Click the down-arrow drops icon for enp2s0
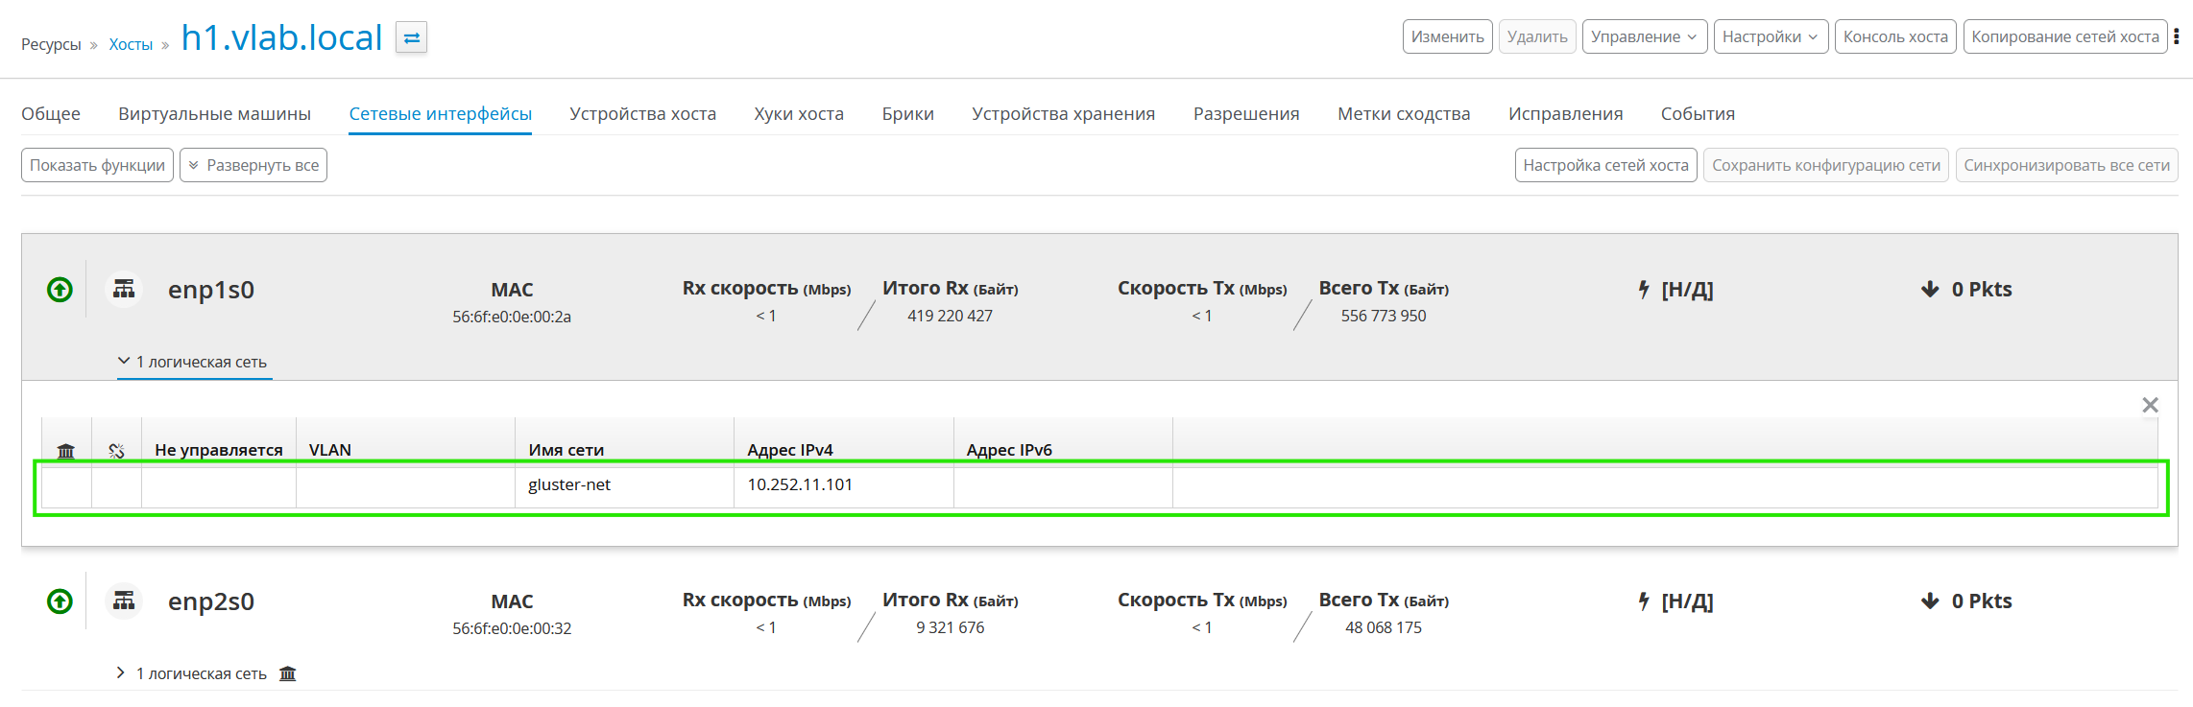 1930,601
